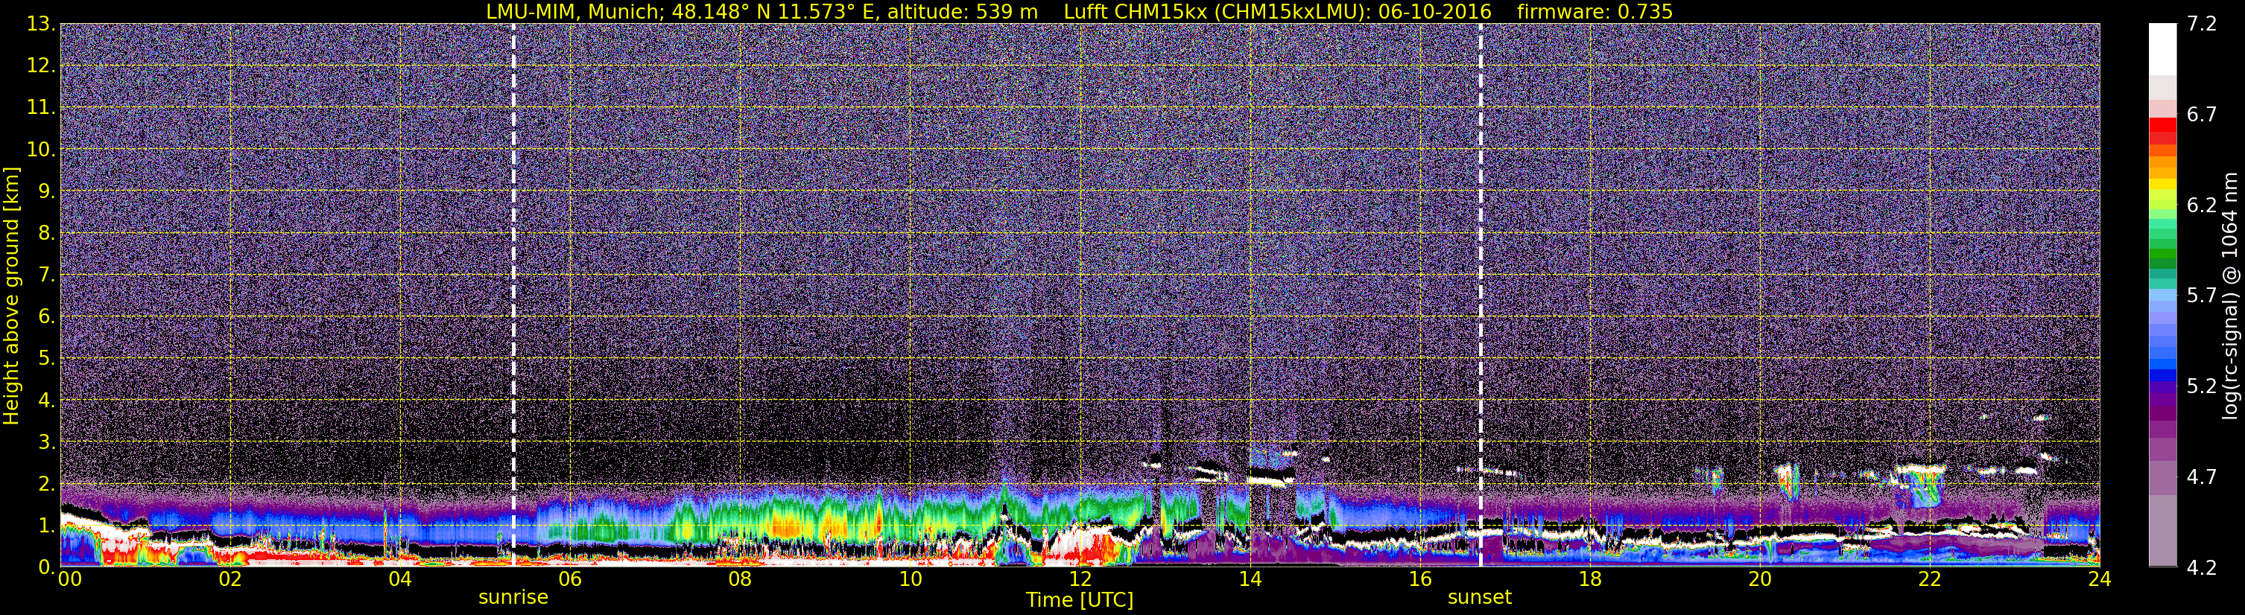This screenshot has width=2245, height=615.
Task: Click the '12.' tick on the height axis
Action: (x=41, y=66)
